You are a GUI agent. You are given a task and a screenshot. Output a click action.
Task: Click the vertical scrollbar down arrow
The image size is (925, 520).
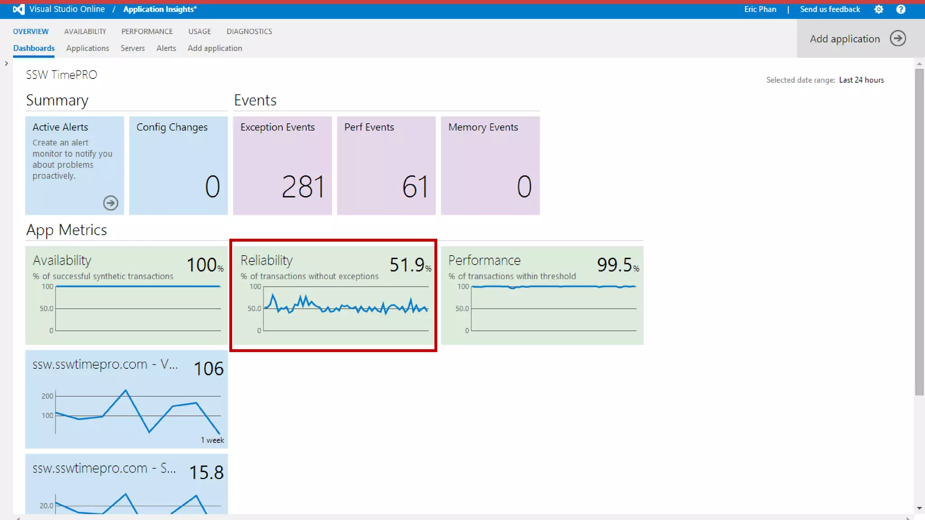point(919,508)
